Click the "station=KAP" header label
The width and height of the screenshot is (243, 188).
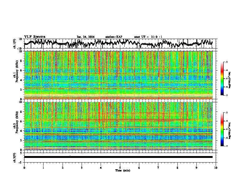click(x=114, y=37)
